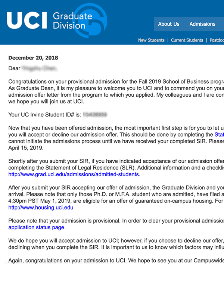Viewport: 224px width, 283px height.
Task: Open the grad.uci.edu admitted-students URL
Action: [x=74, y=174]
